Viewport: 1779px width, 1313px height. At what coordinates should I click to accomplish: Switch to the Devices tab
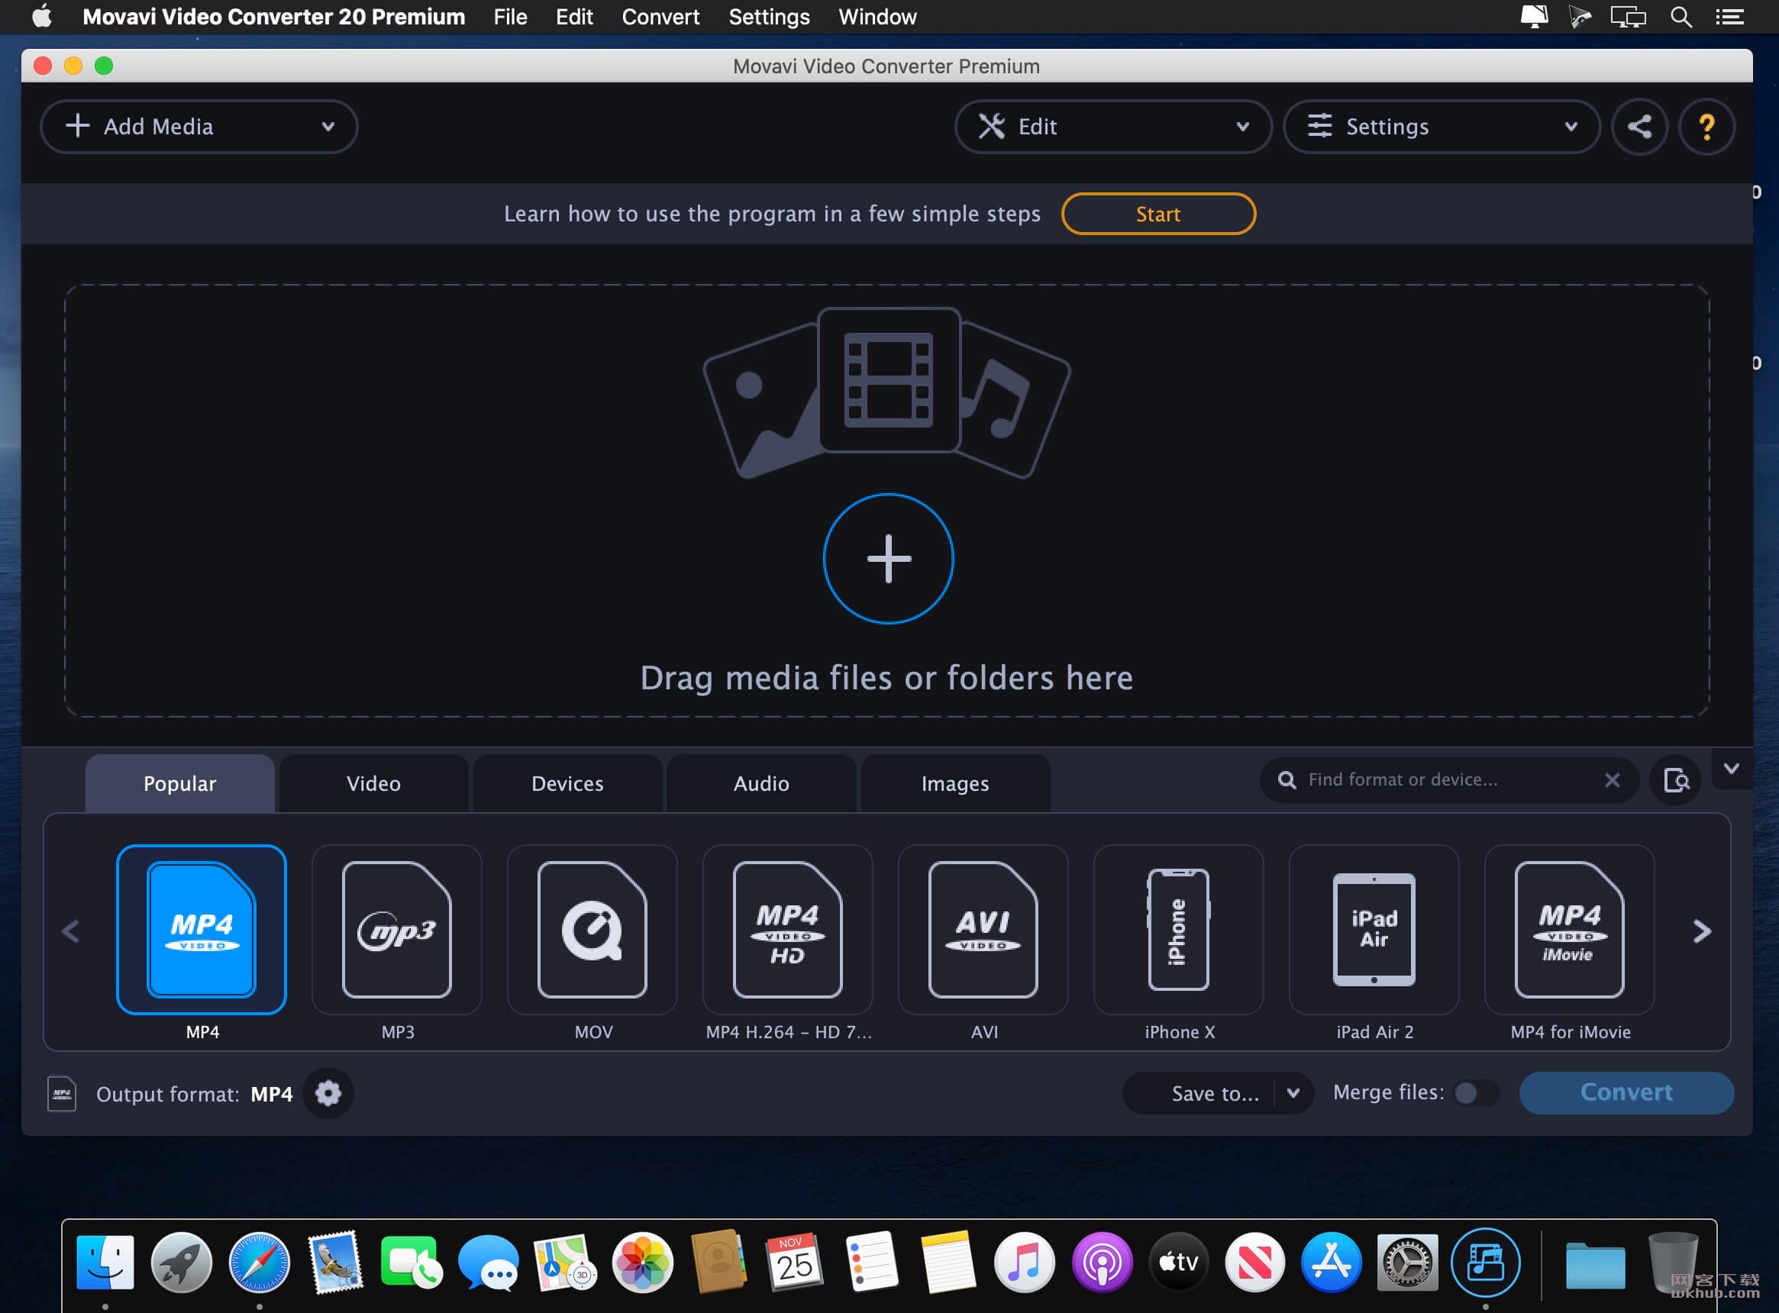point(567,784)
